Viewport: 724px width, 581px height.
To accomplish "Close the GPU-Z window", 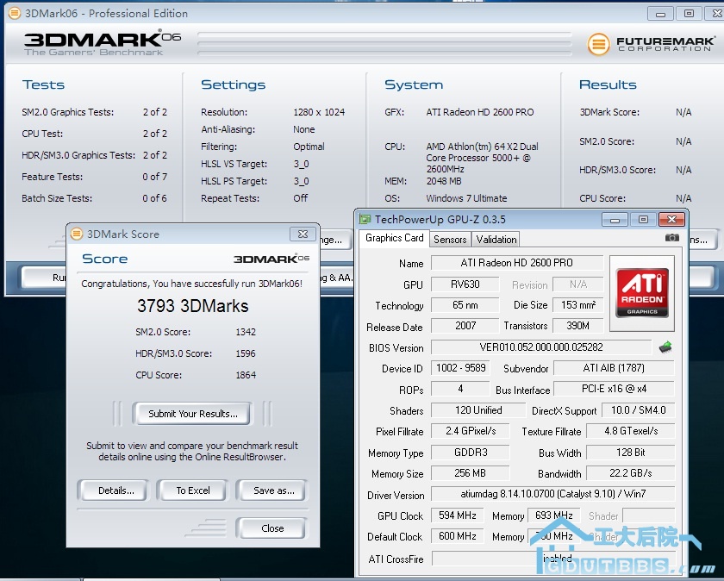I will tap(671, 219).
